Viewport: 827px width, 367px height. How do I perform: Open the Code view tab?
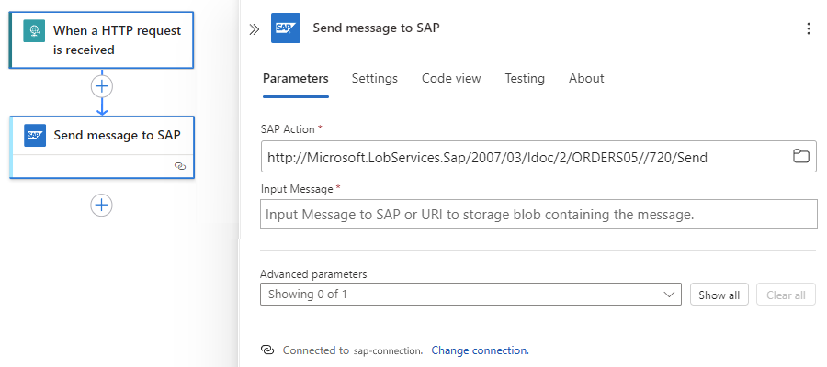tap(451, 79)
